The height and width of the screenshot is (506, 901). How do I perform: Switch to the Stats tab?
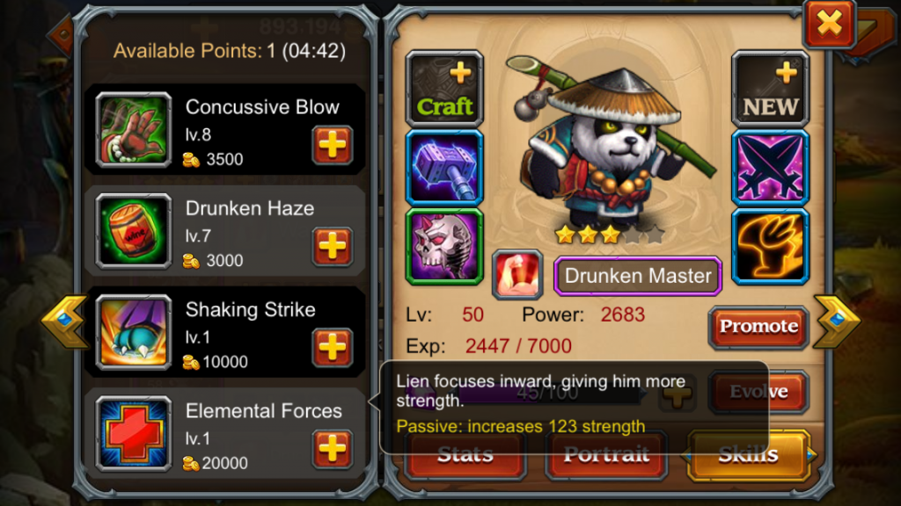coord(465,456)
